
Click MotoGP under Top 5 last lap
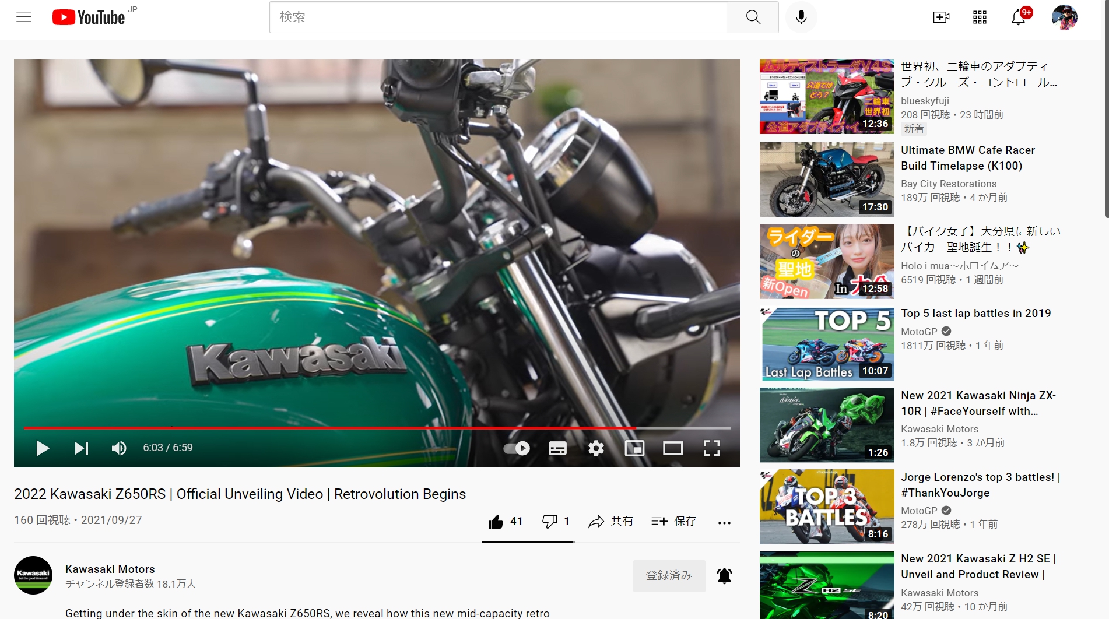click(919, 332)
